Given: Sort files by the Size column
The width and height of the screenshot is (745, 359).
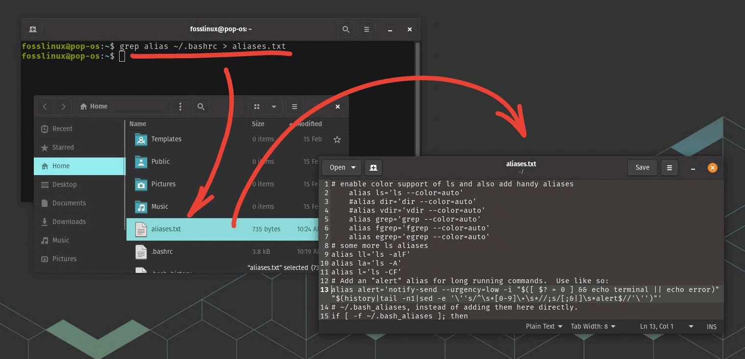Looking at the screenshot, I should click(x=266, y=124).
